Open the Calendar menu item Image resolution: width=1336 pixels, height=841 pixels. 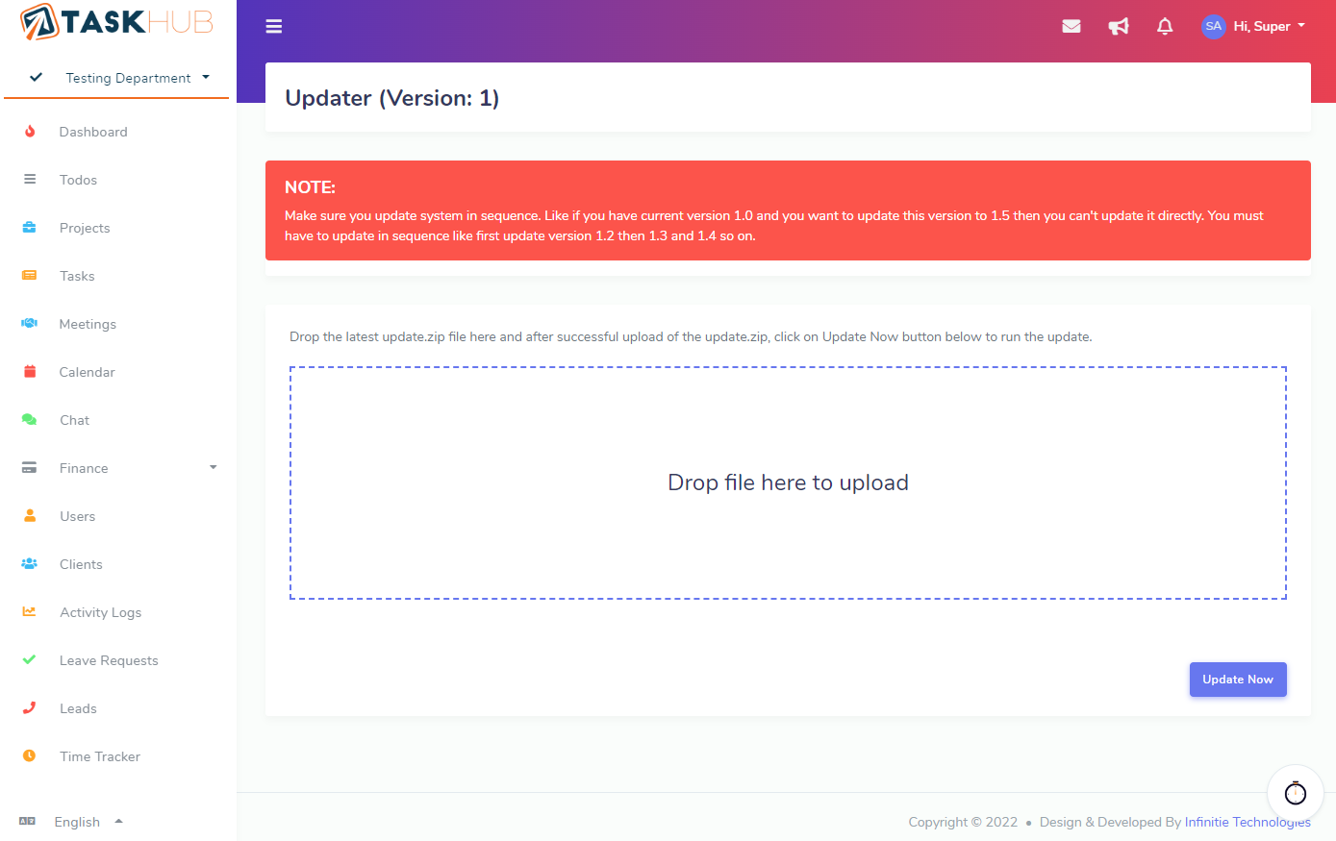coord(87,372)
